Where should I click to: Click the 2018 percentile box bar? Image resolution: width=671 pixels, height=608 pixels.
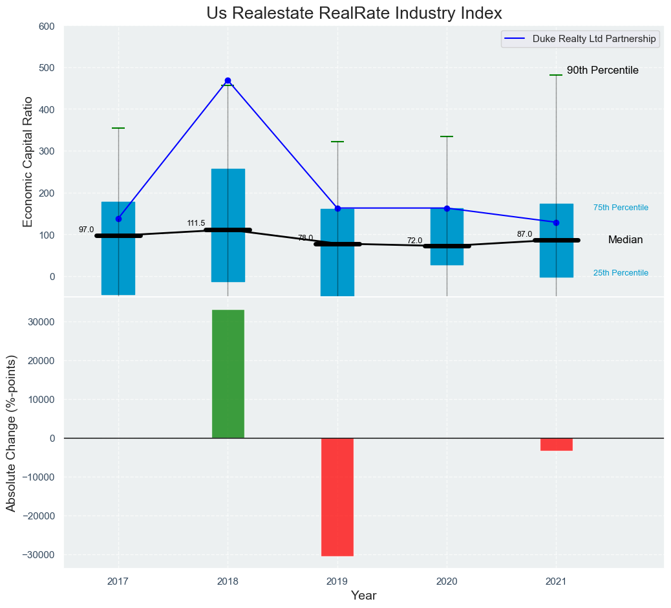tap(228, 194)
